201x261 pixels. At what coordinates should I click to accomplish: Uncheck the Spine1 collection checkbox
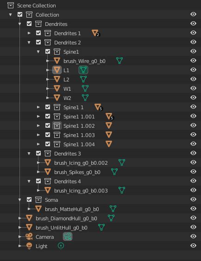[48, 51]
